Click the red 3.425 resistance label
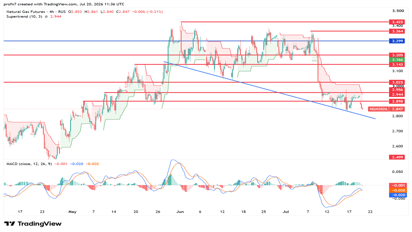 (x=397, y=22)
